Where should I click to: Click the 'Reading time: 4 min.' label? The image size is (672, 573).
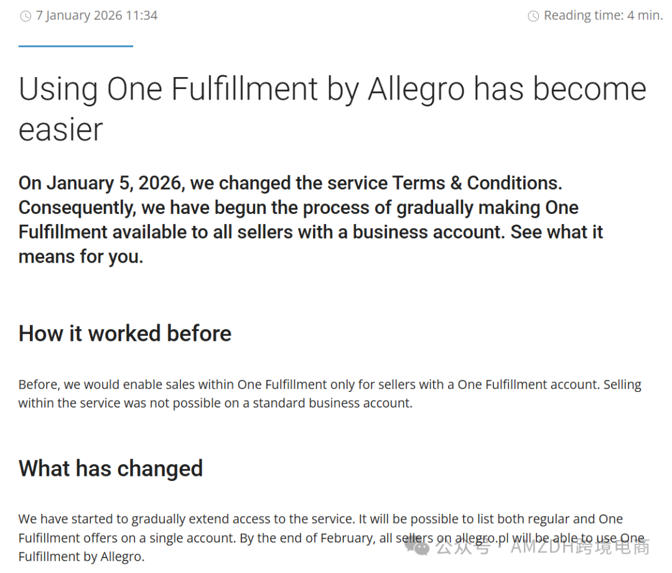coord(603,16)
